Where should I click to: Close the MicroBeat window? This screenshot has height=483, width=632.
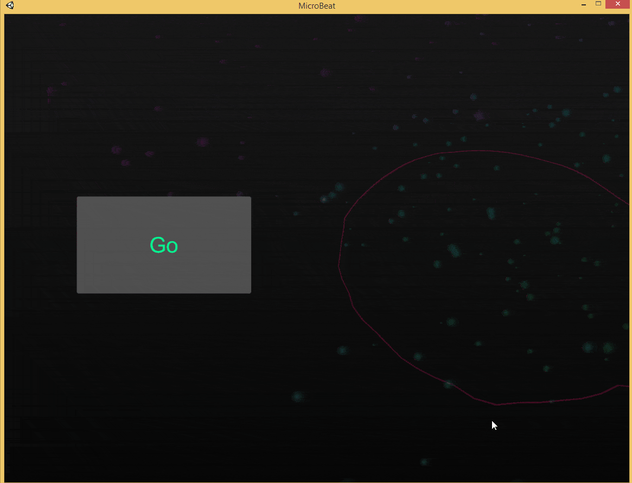pyautogui.click(x=618, y=4)
